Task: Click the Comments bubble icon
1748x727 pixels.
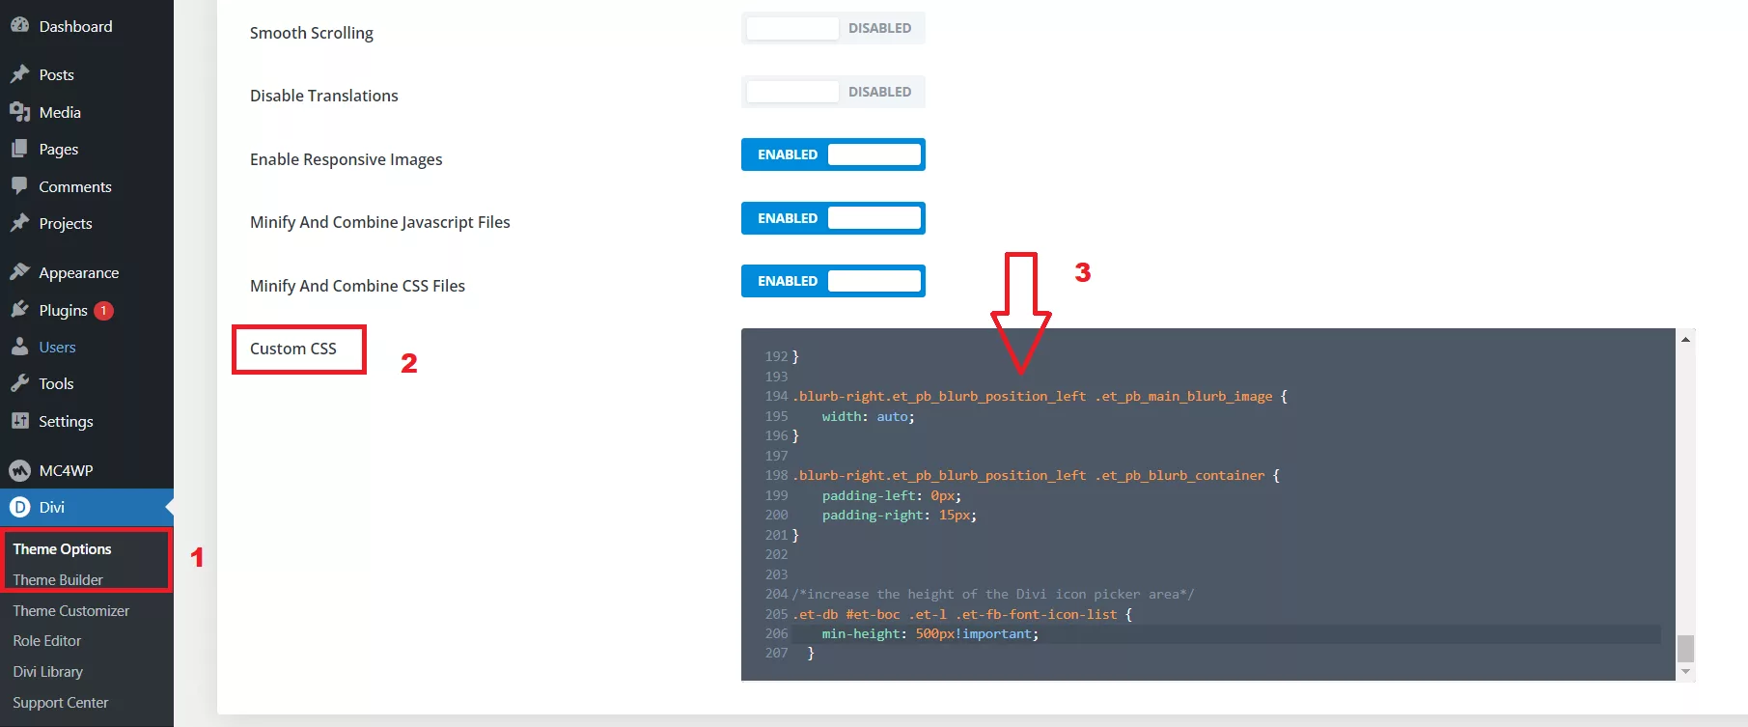Action: click(19, 185)
